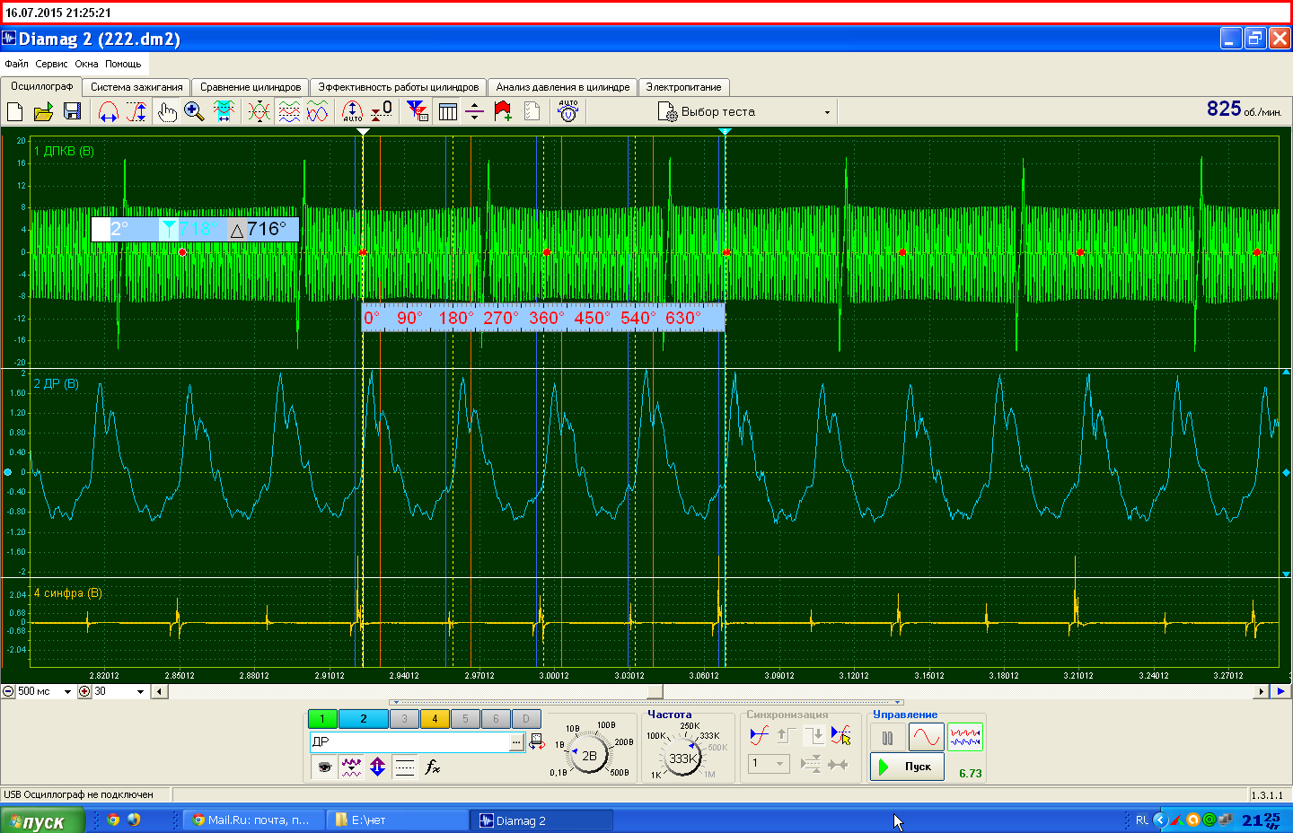The height and width of the screenshot is (833, 1293).
Task: Switch to Система зажигания tab
Action: (x=136, y=87)
